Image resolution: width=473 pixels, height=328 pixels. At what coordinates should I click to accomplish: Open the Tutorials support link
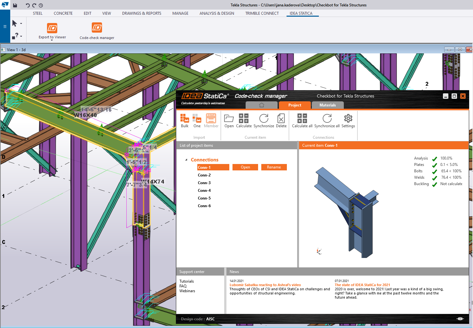tap(186, 281)
